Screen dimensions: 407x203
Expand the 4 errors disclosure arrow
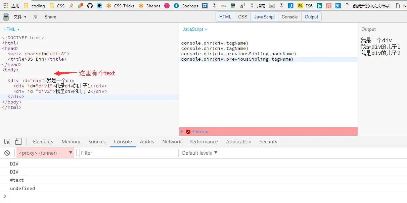(182, 132)
